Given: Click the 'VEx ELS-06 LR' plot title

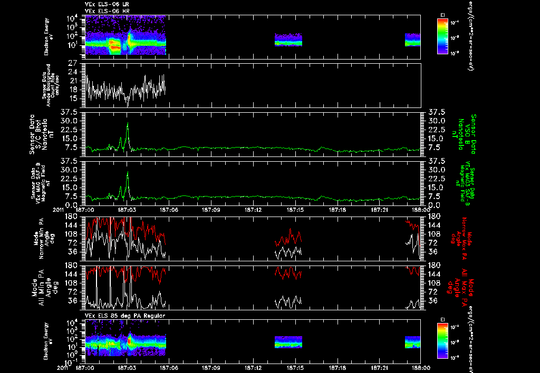Looking at the screenshot, I should coord(107,4).
